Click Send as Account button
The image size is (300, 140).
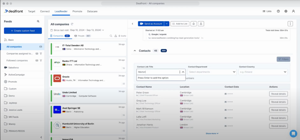(x=151, y=24)
